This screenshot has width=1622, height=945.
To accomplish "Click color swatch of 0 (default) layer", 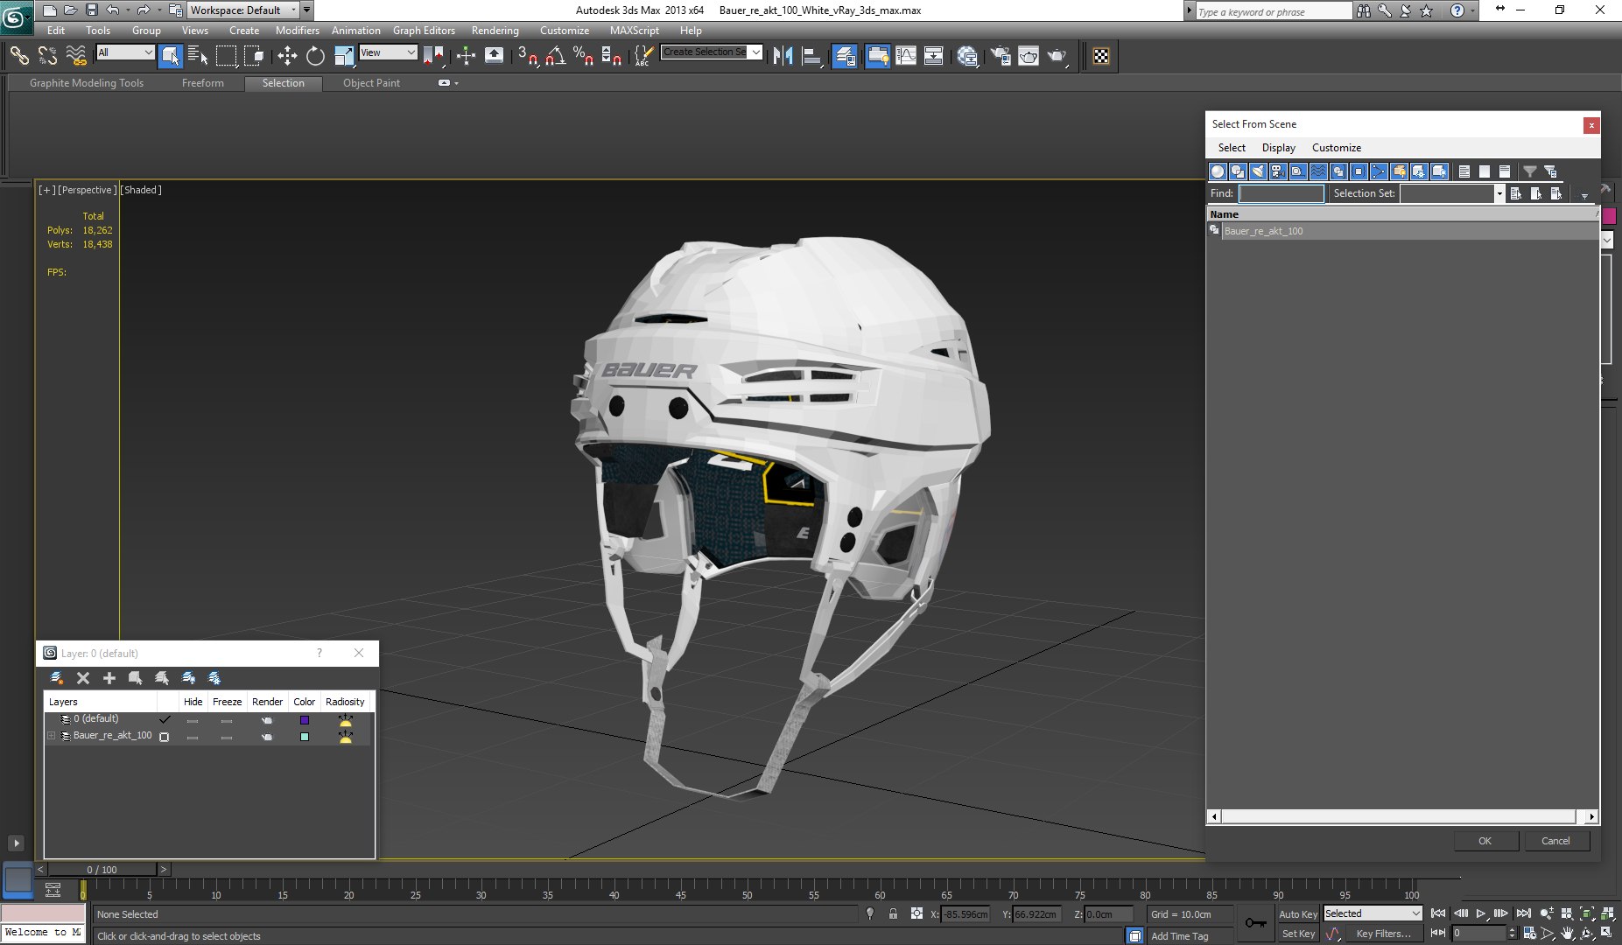I will [304, 720].
